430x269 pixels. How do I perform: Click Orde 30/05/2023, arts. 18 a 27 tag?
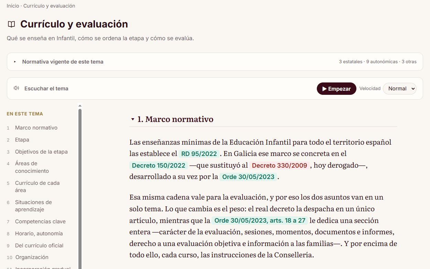[260, 221]
